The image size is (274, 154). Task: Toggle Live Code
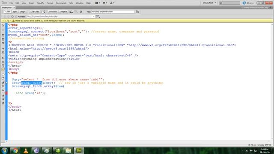(x=35, y=12)
